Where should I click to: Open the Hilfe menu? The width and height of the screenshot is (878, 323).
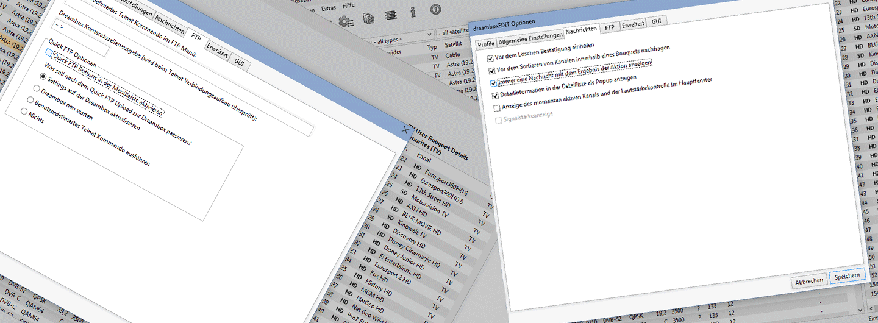pos(348,5)
